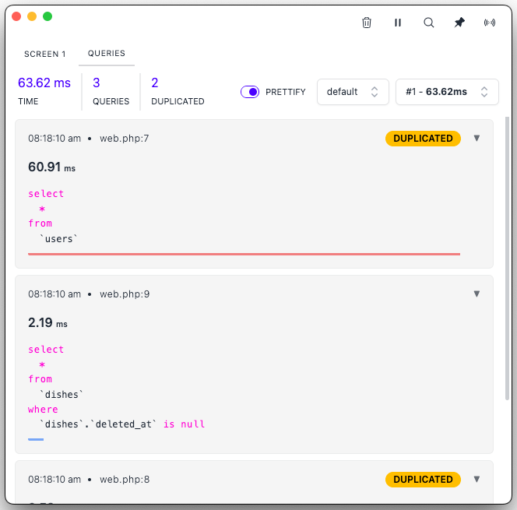Screen dimensions: 517x510
Task: Collapse the web.php:7 query card arrow
Action: pos(477,139)
